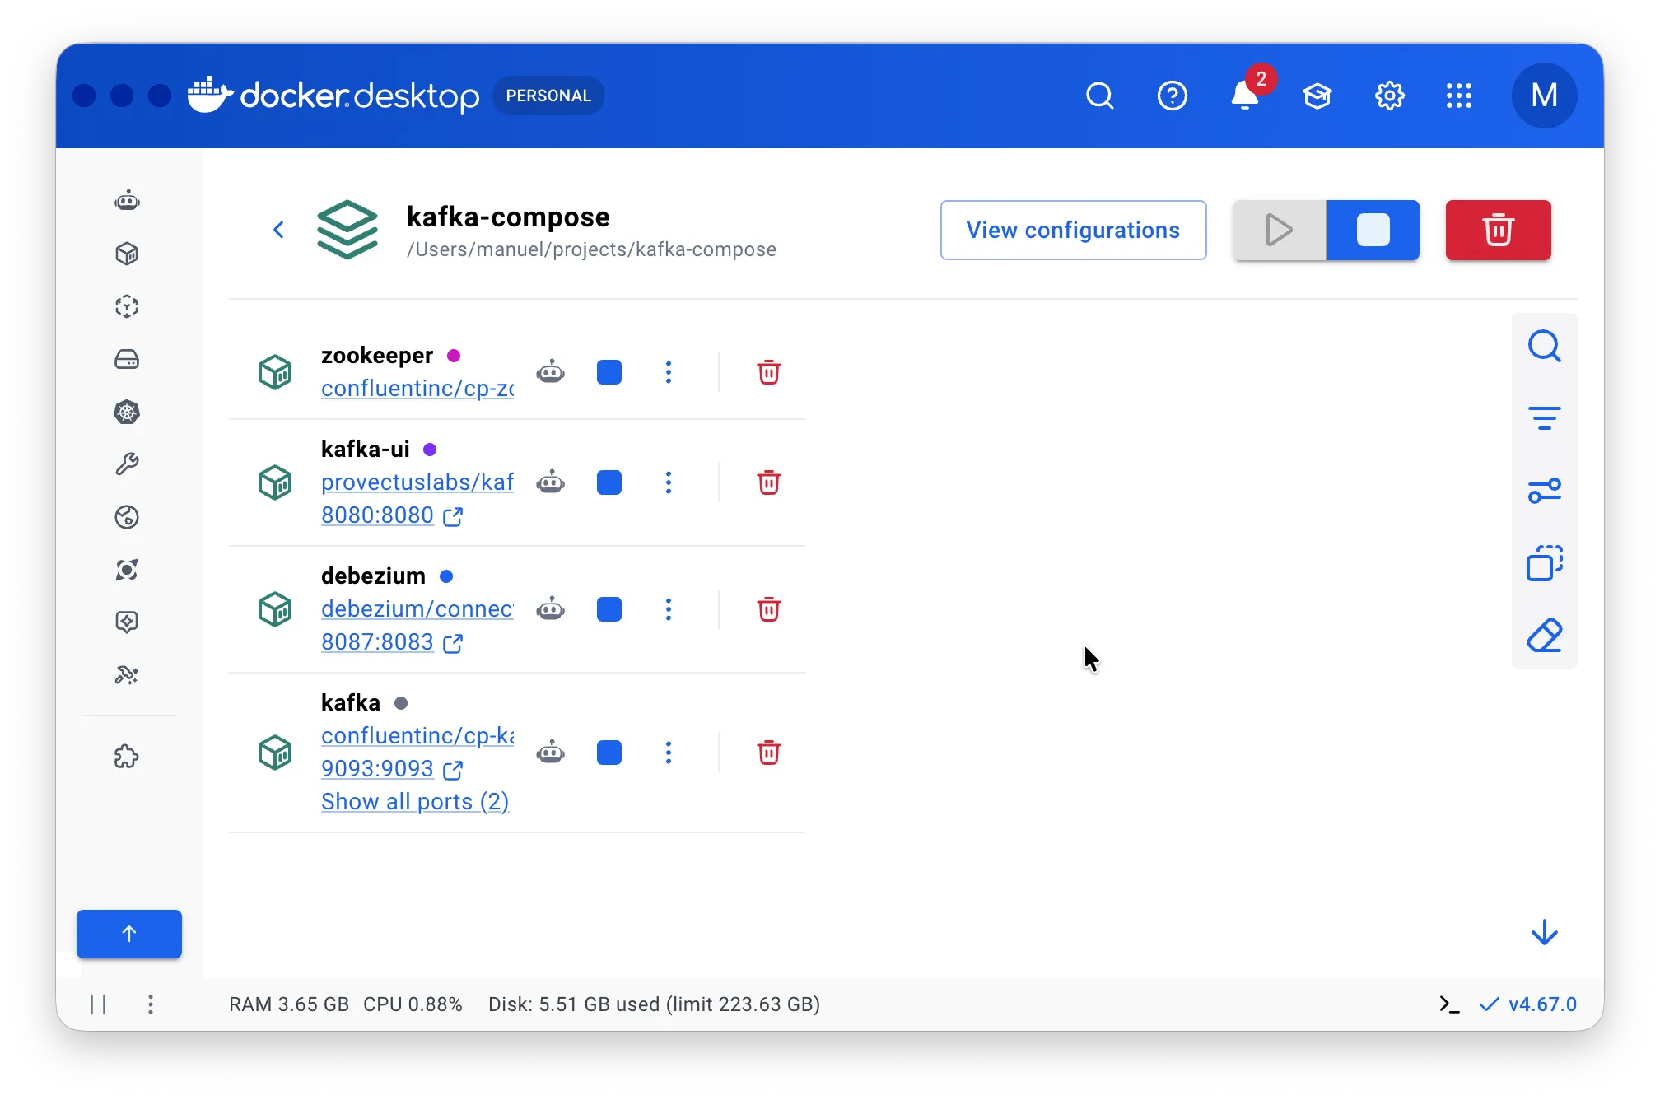1660x1100 pixels.
Task: Delete kafka-compose stack with red trash button
Action: click(x=1499, y=231)
